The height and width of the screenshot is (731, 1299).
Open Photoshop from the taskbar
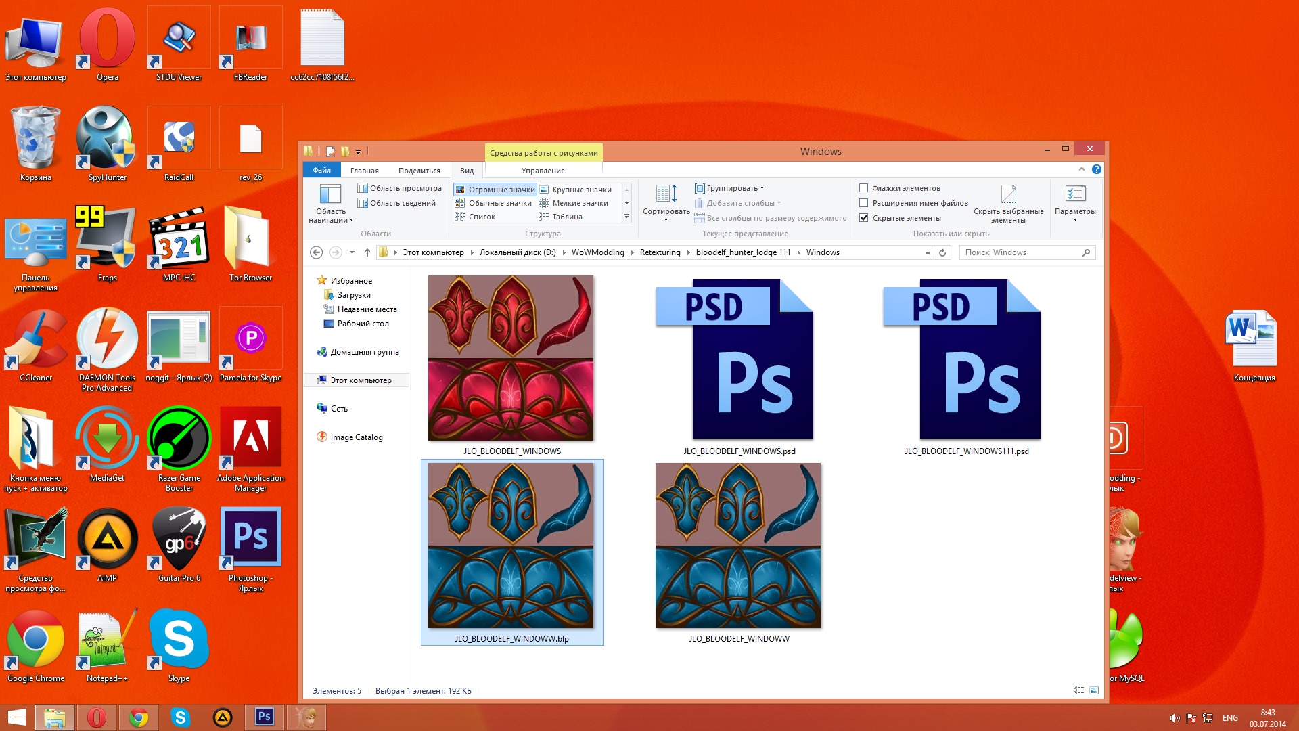coord(265,717)
